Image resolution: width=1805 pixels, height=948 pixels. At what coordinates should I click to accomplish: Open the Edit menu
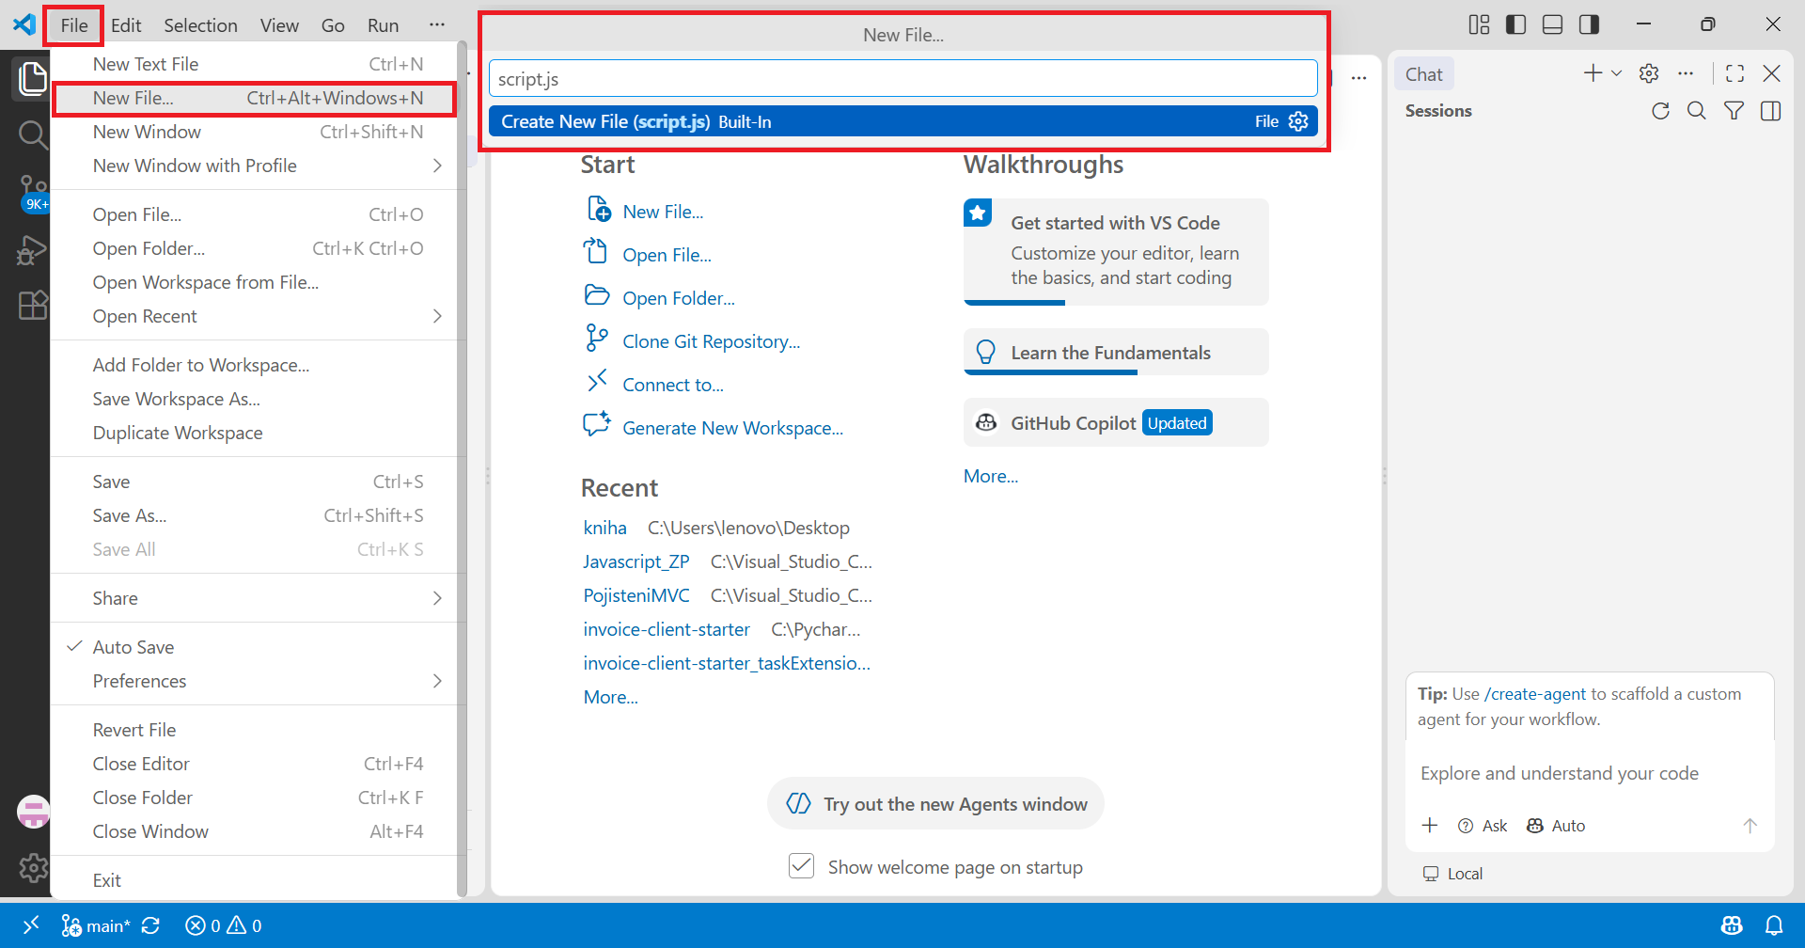126,25
